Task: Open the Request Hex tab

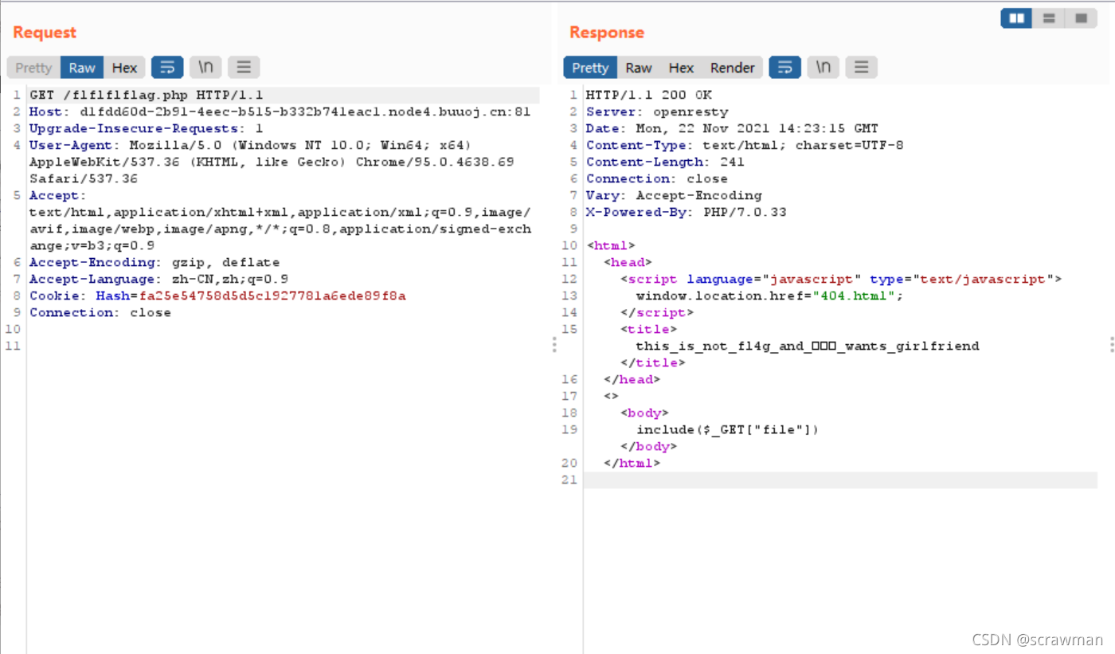Action: 124,68
